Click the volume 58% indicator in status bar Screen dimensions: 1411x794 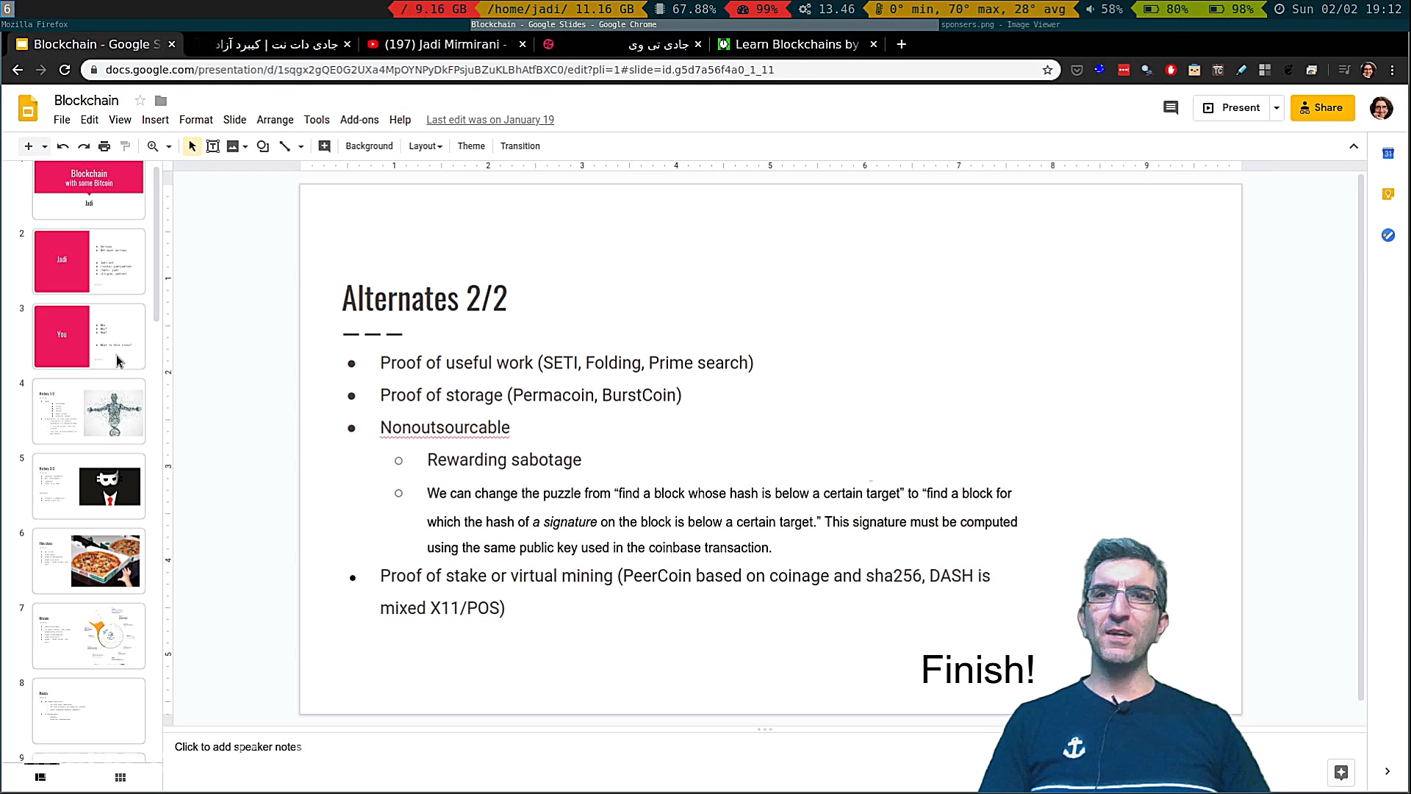pos(1105,9)
